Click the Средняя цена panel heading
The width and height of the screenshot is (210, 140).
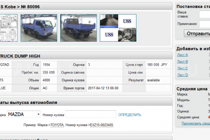192,89
